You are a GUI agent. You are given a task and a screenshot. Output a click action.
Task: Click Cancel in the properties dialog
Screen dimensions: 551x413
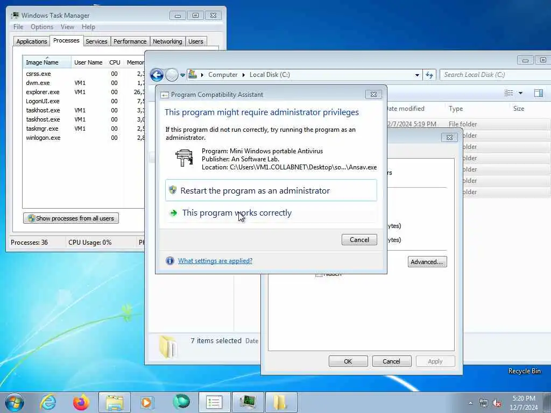[x=392, y=361]
